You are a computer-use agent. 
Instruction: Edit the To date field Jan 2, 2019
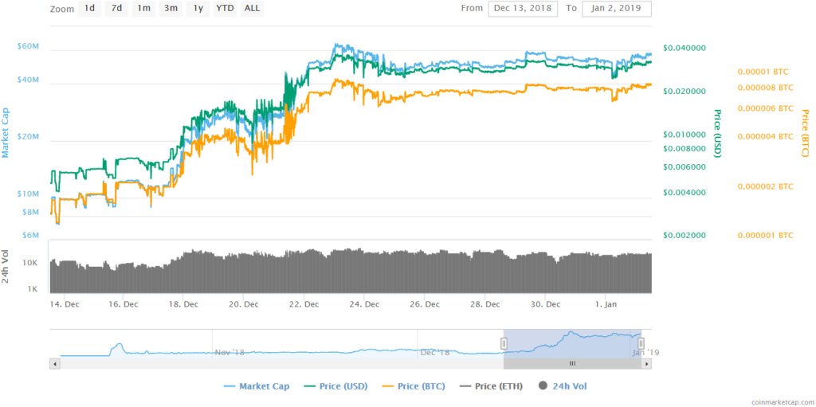tap(617, 9)
